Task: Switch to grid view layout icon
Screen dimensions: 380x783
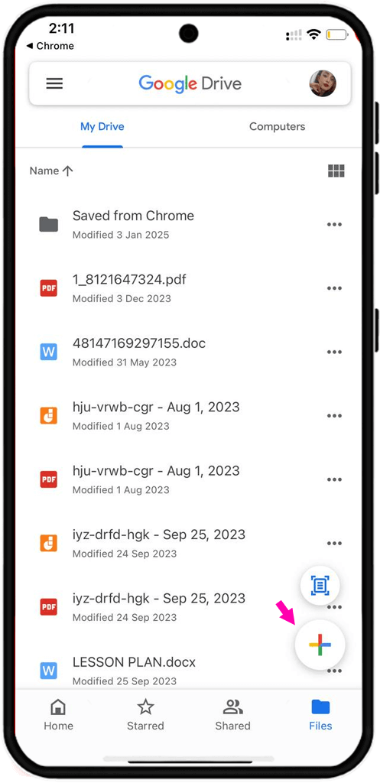Action: tap(336, 171)
